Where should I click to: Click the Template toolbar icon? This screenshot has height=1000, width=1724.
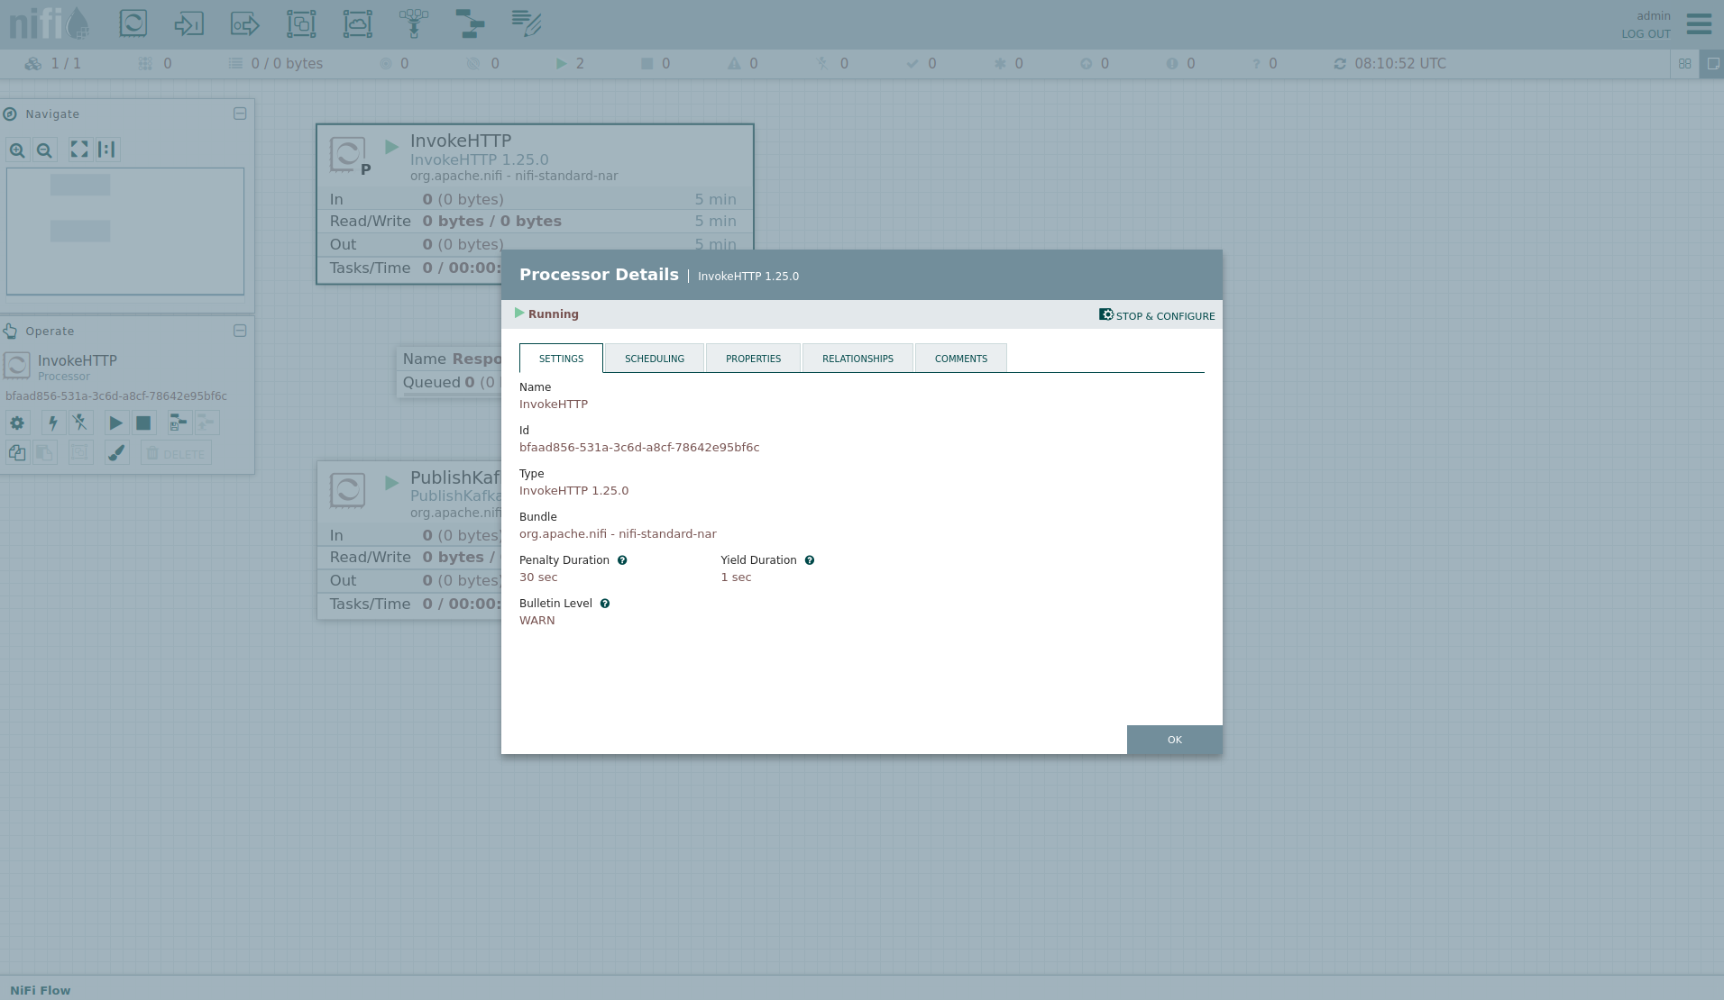point(470,23)
